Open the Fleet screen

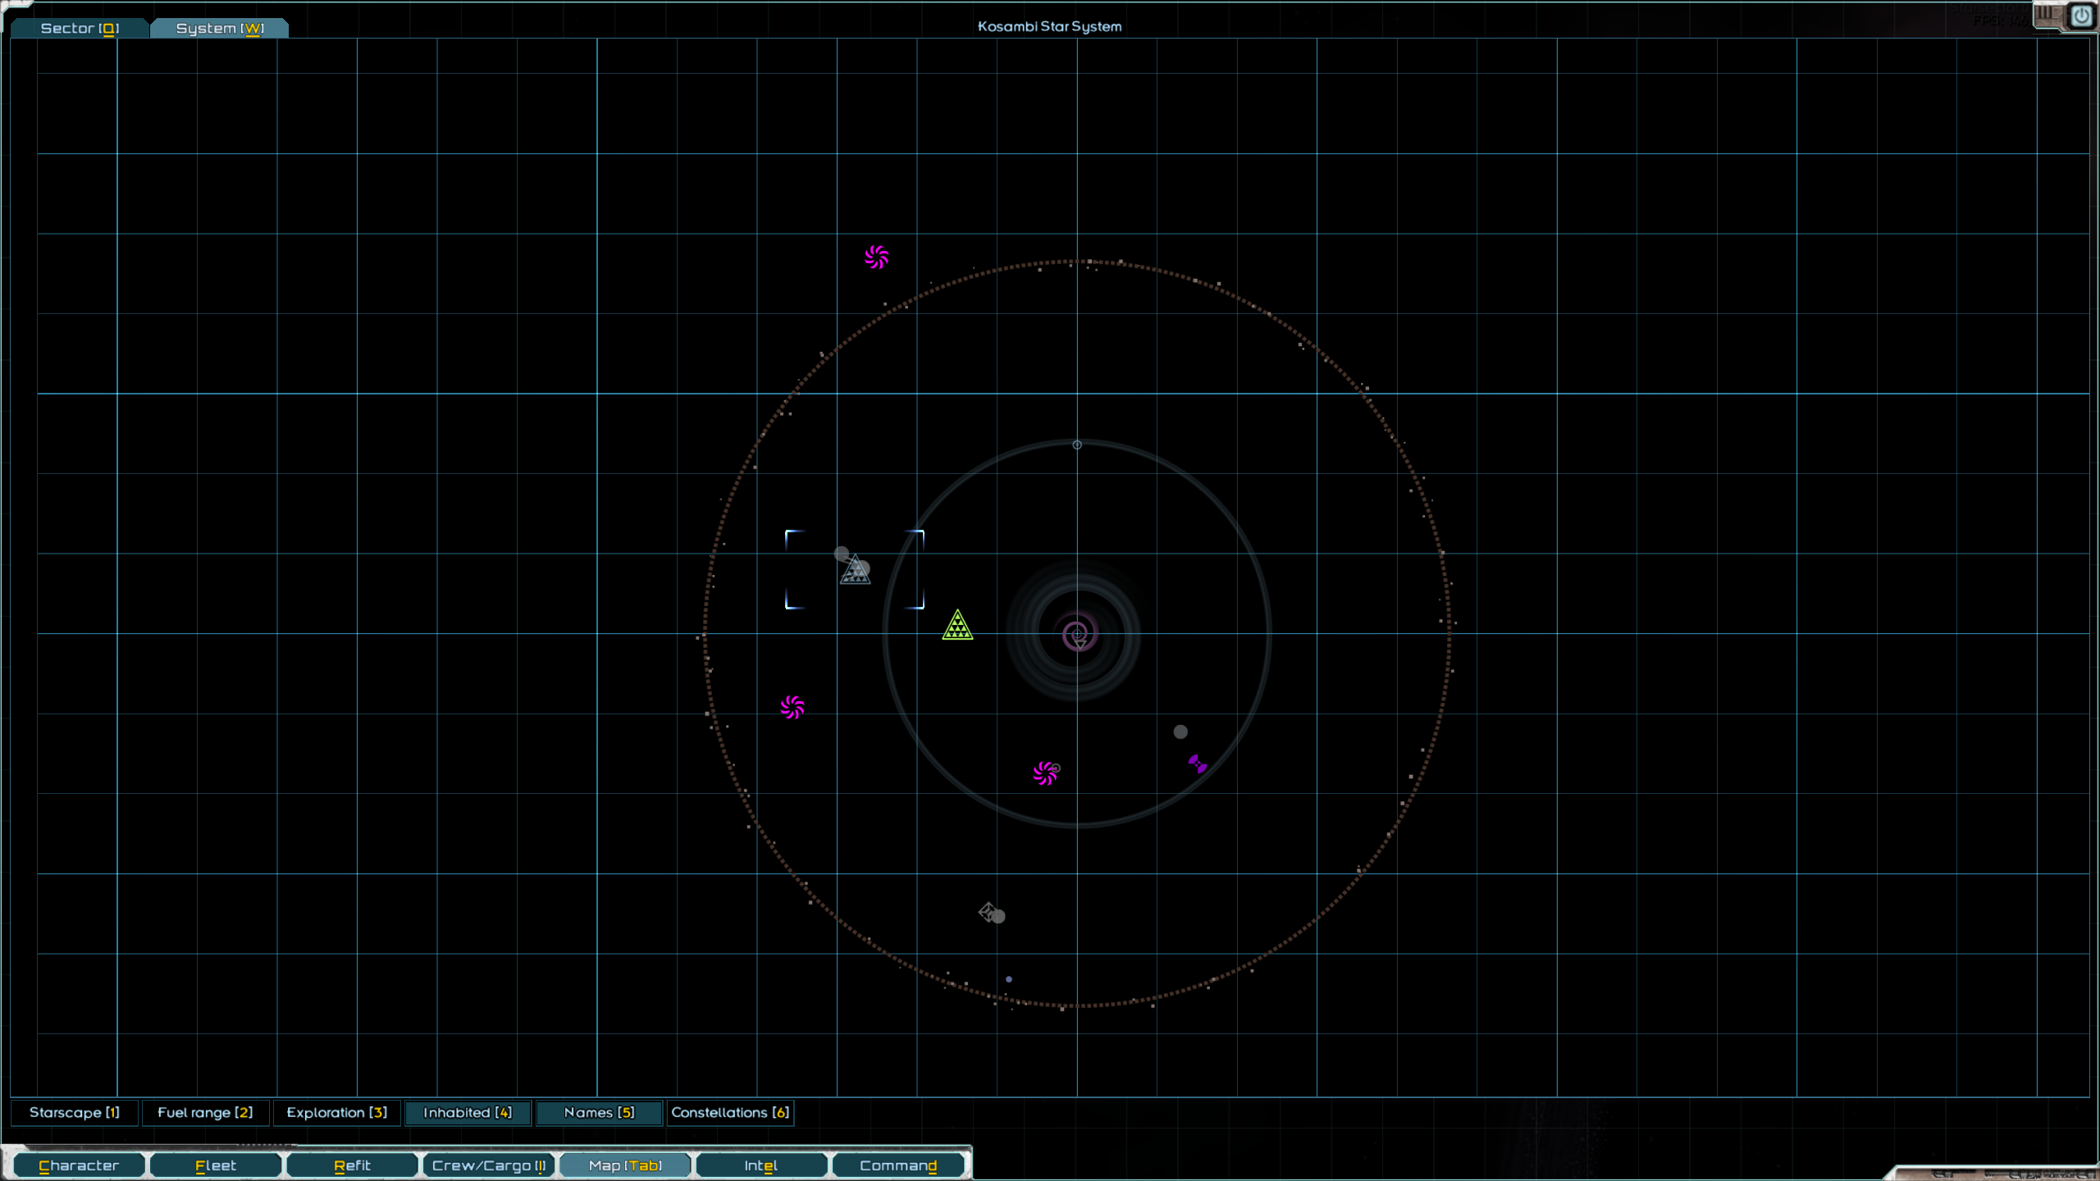click(x=215, y=1165)
